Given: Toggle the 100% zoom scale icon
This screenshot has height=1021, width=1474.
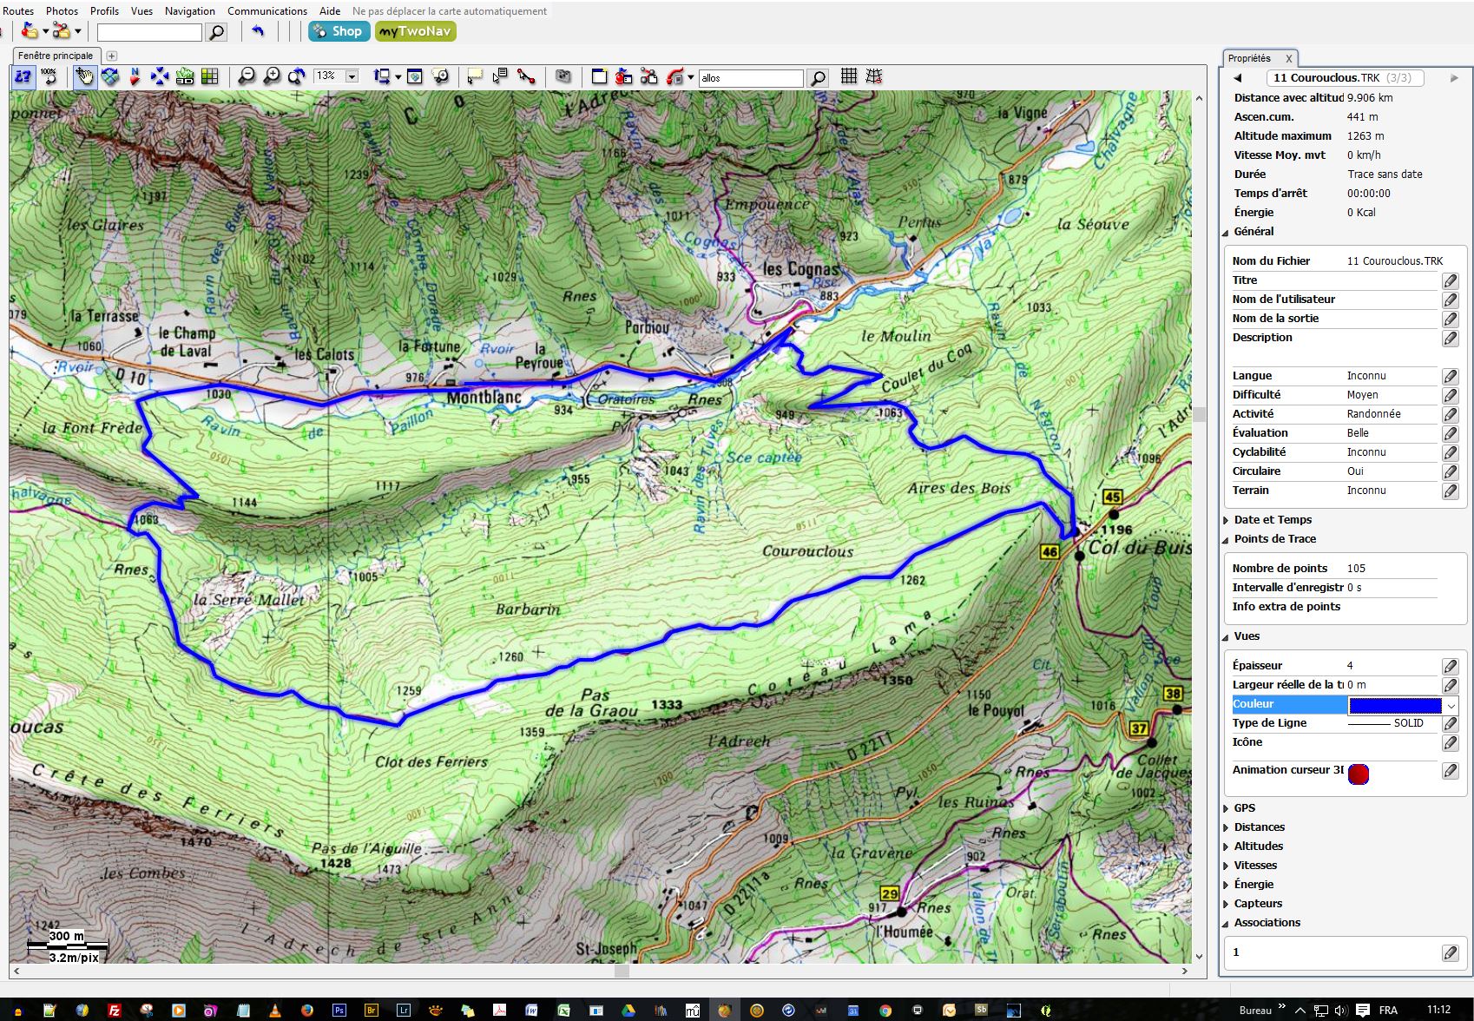Looking at the screenshot, I should pos(49,77).
